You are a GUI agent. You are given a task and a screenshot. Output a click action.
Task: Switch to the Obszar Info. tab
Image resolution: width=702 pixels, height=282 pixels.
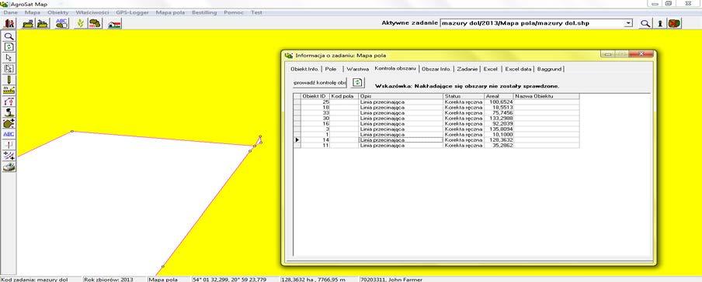click(436, 69)
